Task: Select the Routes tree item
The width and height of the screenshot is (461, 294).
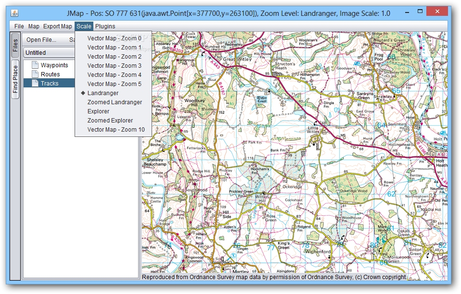Action: tap(50, 74)
